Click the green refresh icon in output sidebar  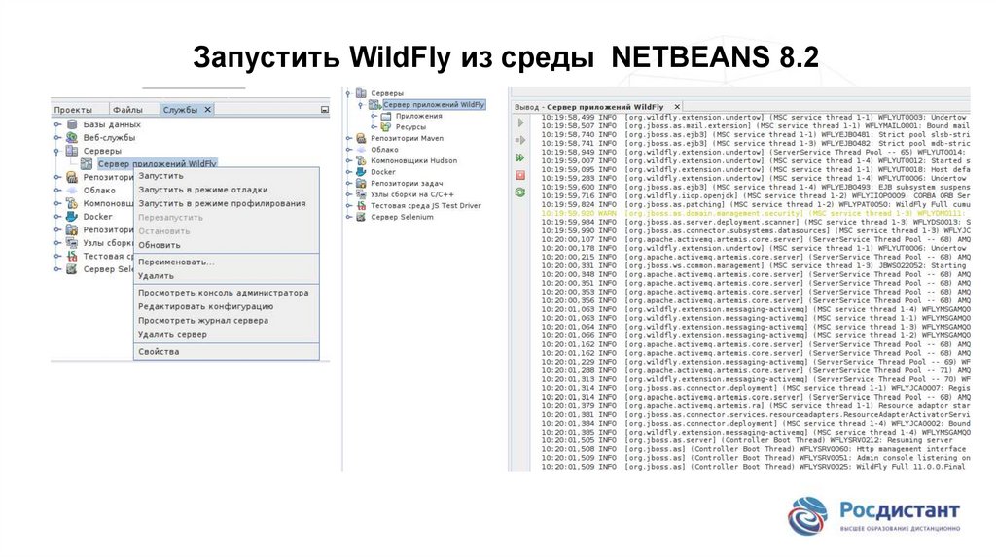pyautogui.click(x=520, y=192)
